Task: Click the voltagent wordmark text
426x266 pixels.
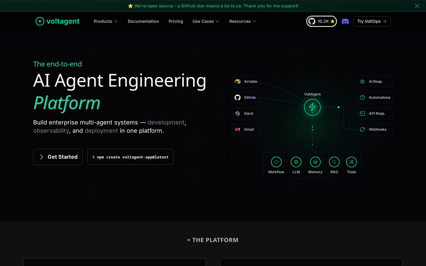Action: click(63, 21)
